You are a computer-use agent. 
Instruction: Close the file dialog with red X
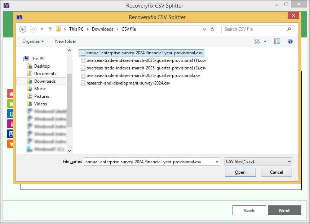pyautogui.click(x=293, y=16)
